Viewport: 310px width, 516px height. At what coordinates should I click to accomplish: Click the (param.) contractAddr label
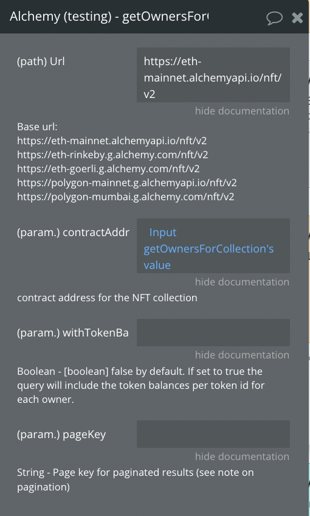pyautogui.click(x=73, y=232)
